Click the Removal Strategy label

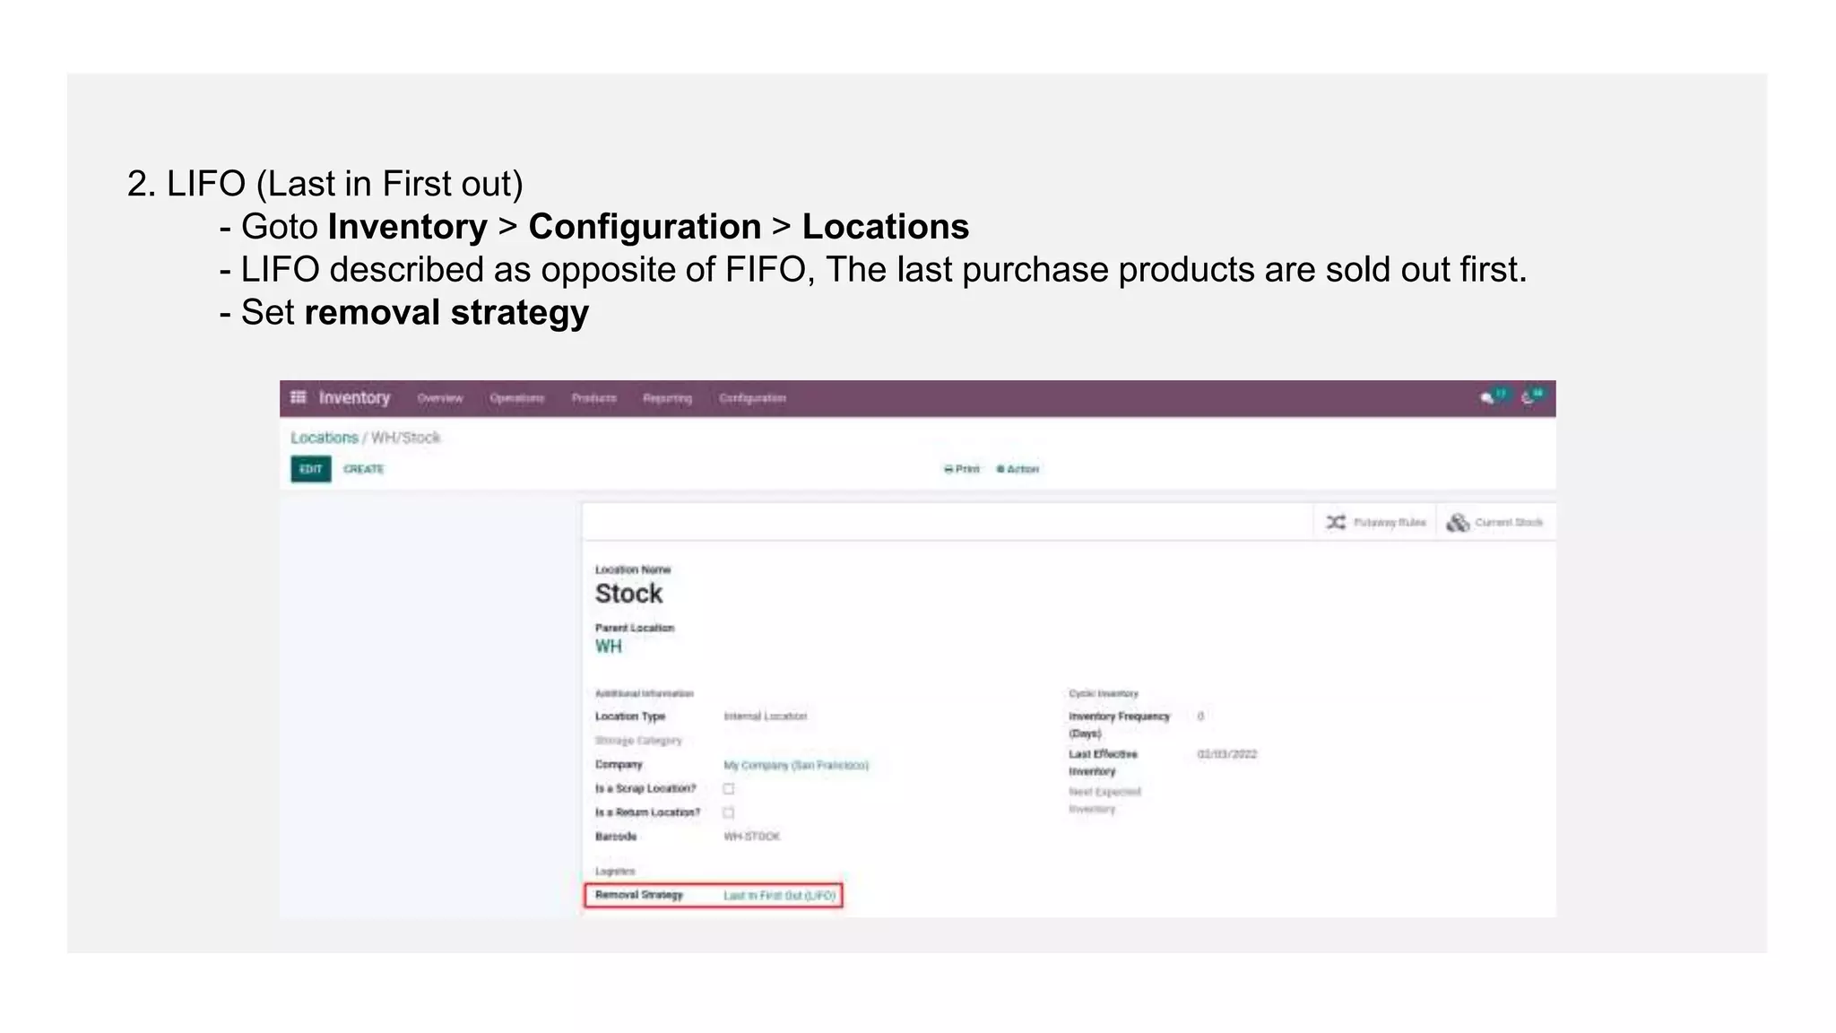coord(639,895)
